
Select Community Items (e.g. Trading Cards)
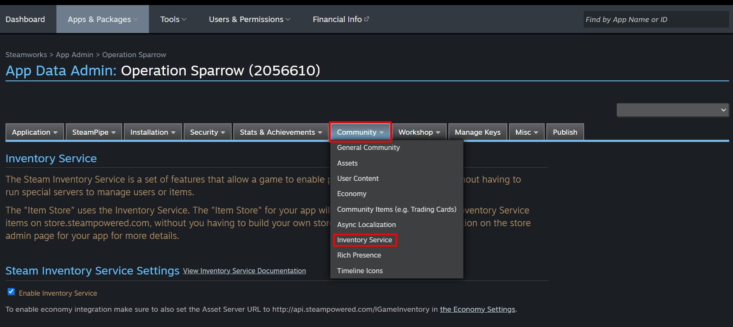tap(397, 209)
